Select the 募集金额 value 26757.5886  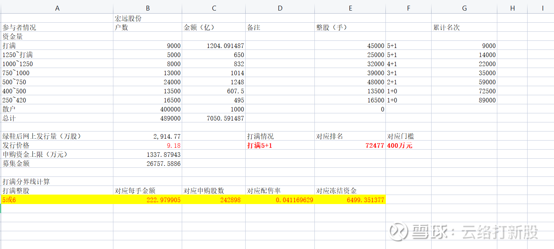[147, 163]
